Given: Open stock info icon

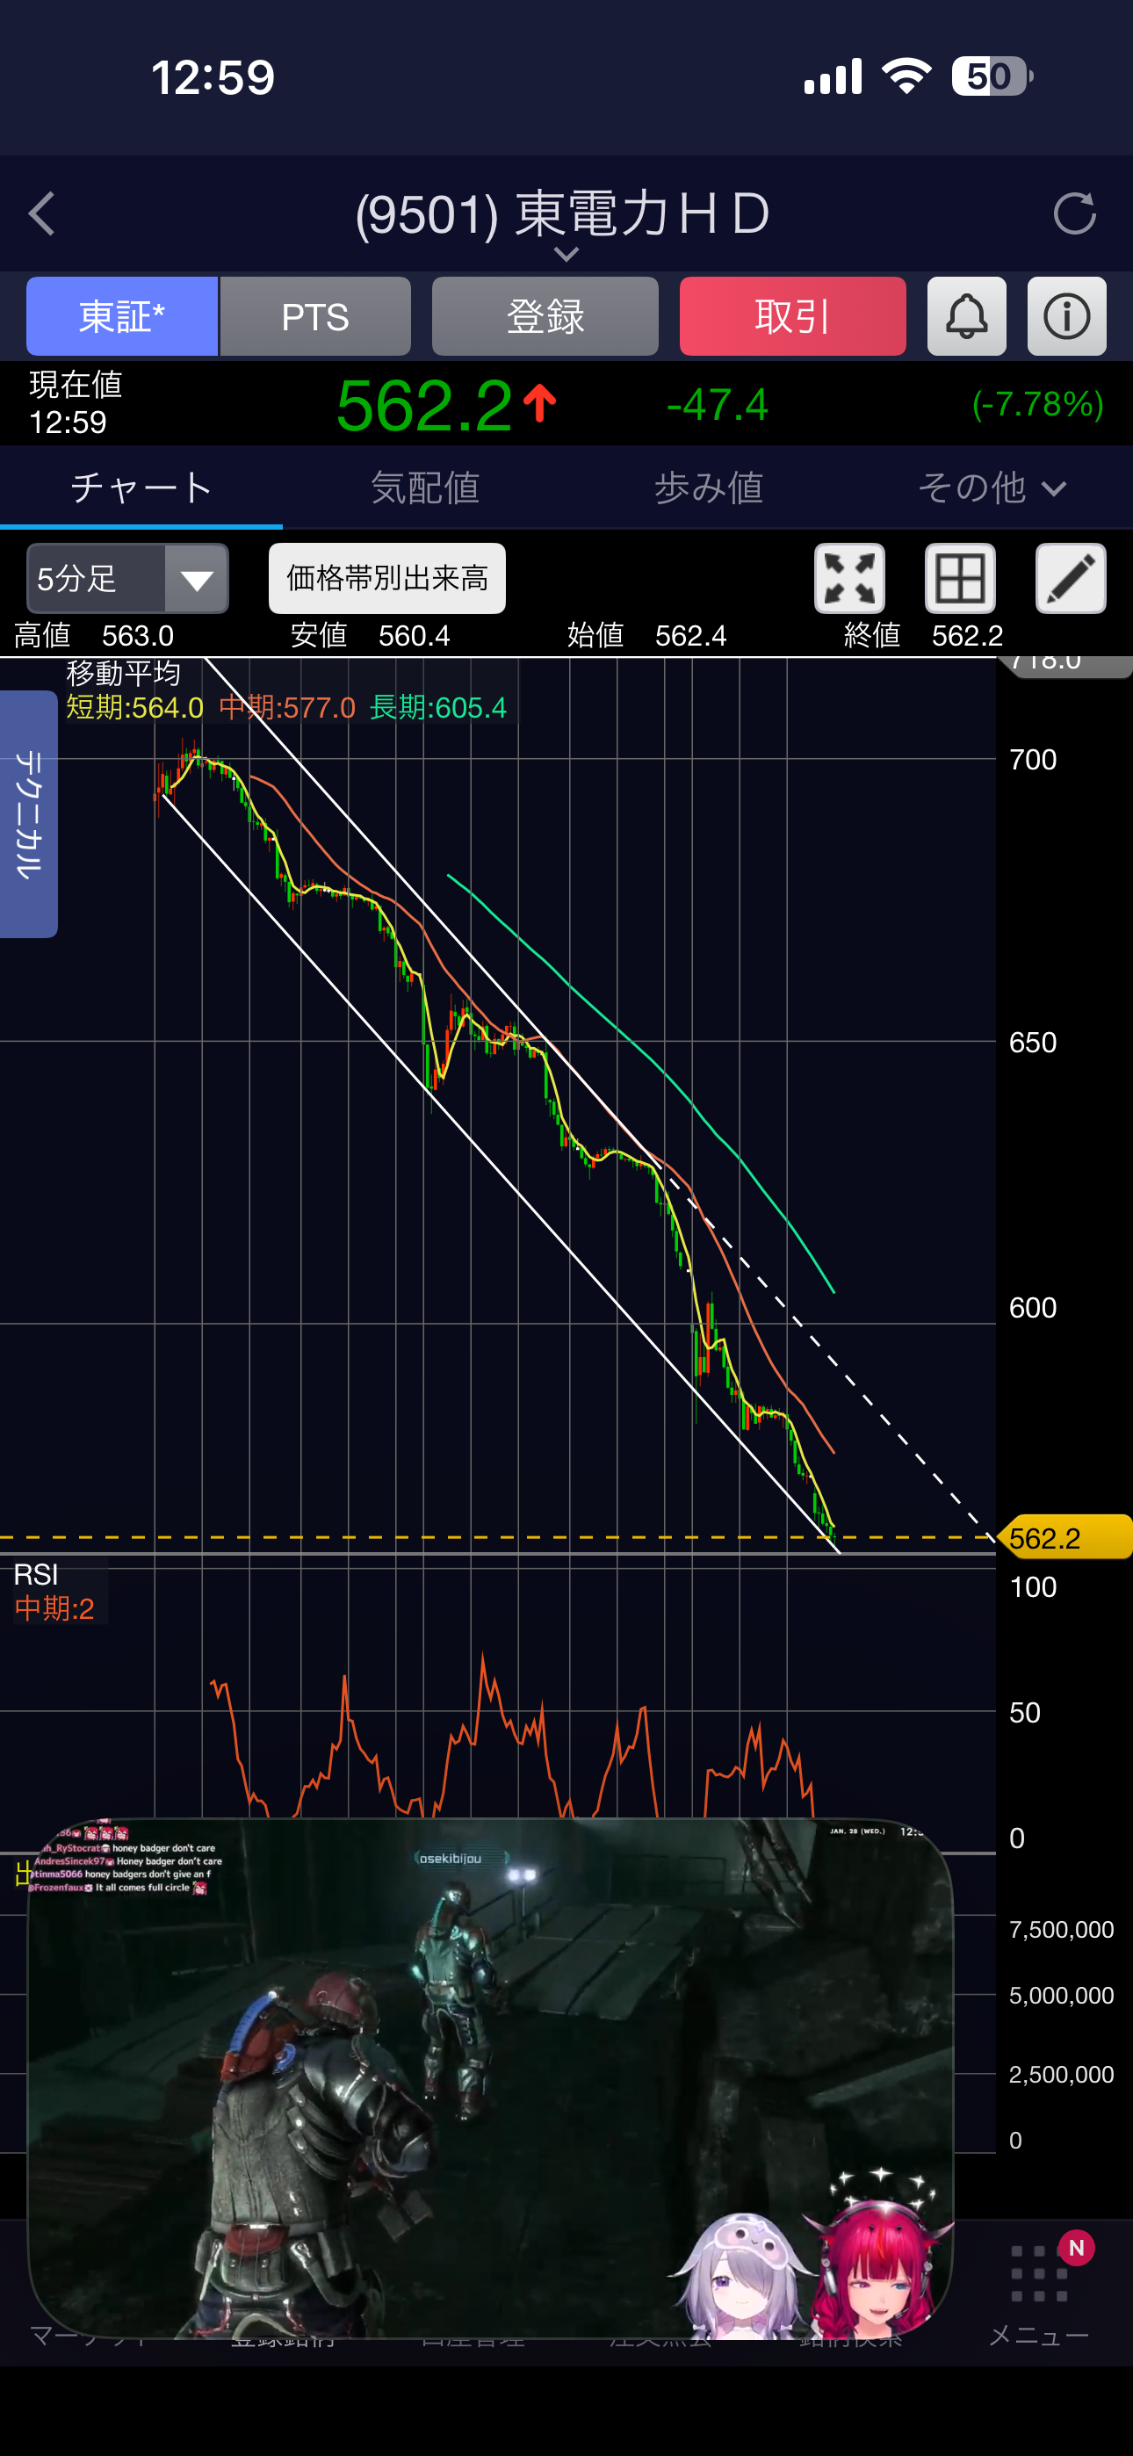Looking at the screenshot, I should point(1066,316).
